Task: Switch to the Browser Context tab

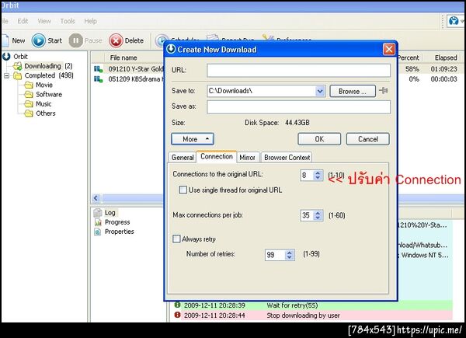Action: point(287,158)
